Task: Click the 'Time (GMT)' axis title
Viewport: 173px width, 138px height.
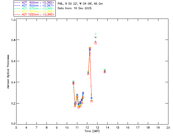Action: point(92,131)
